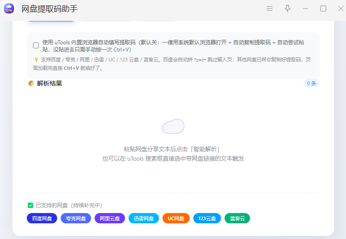
Task: Enable uTools built-in browser auto-fill checkbox
Action: [x=36, y=45]
